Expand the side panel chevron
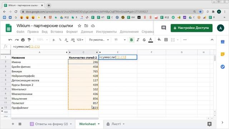This screenshot has width=229, height=129. point(223,123)
